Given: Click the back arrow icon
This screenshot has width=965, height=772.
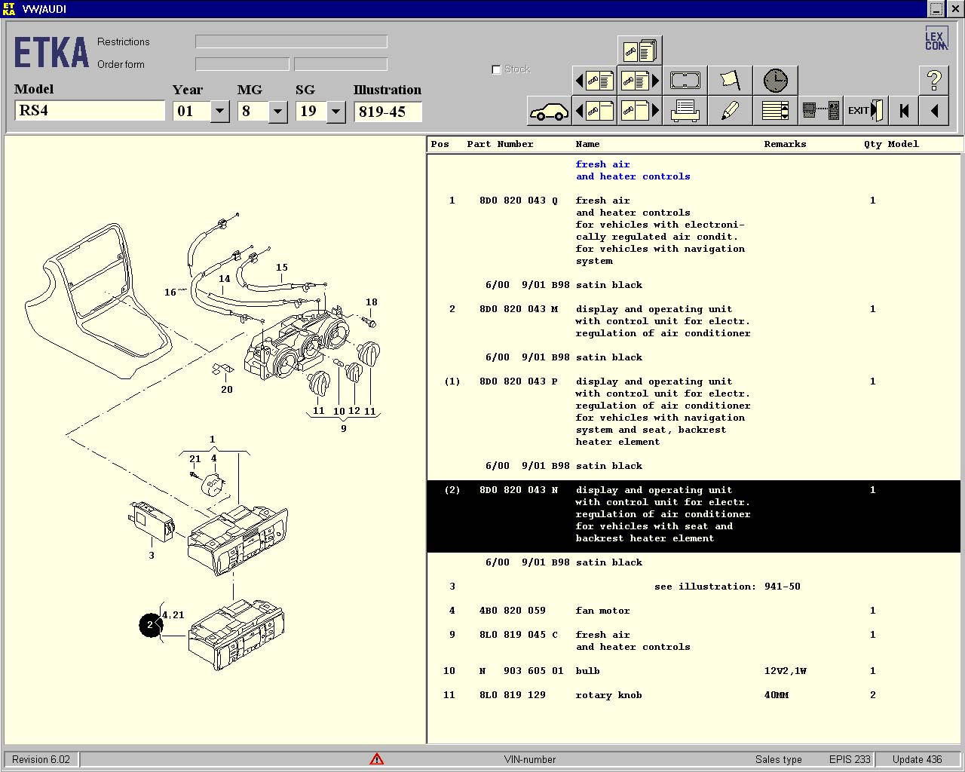Looking at the screenshot, I should click(x=934, y=111).
